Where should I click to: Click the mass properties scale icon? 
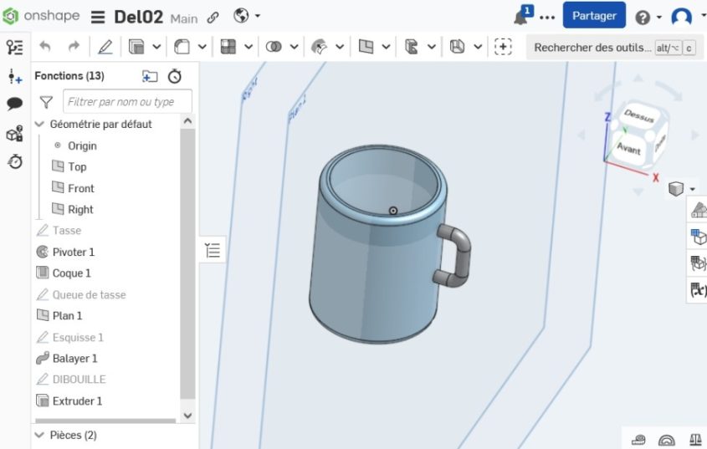[x=695, y=440]
